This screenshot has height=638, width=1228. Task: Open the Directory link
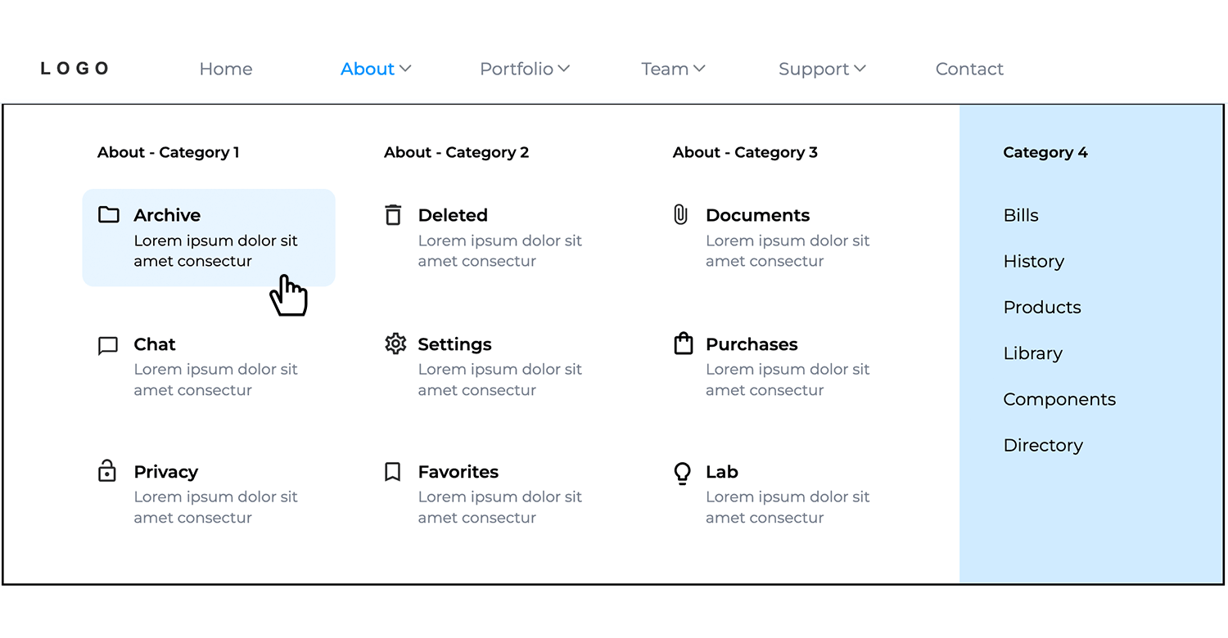coord(1043,445)
